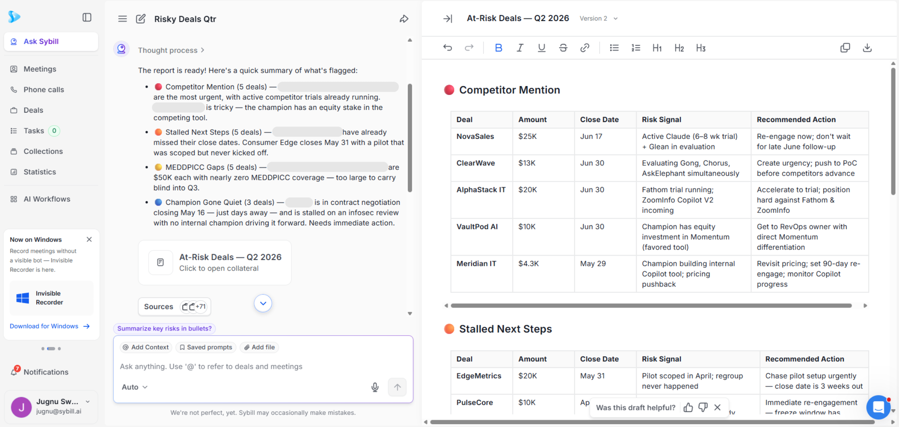Viewport: 899px width, 427px height.
Task: Redo the document edit
Action: coord(469,48)
